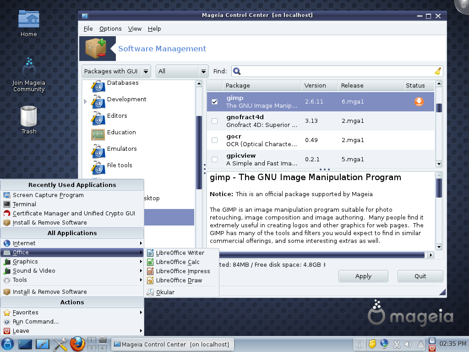Uncheck the gimp package checkbox
This screenshot has width=469, height=352.
pos(214,102)
